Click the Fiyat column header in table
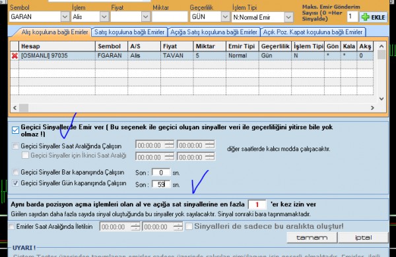 point(177,46)
